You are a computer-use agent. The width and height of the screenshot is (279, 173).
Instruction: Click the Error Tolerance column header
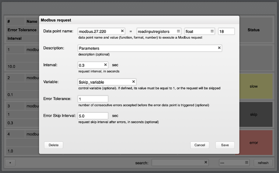(x=22, y=30)
